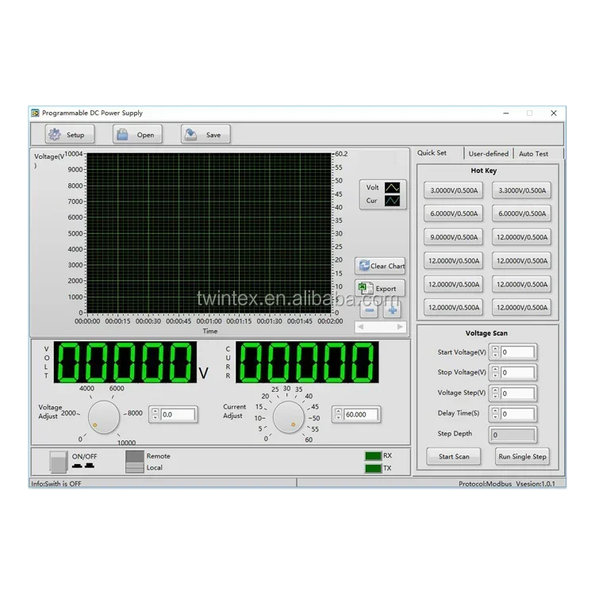
Task: Click the Delay Time stepper arrows
Action: (x=495, y=413)
